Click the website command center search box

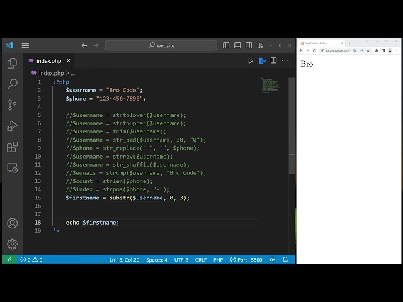(x=161, y=45)
